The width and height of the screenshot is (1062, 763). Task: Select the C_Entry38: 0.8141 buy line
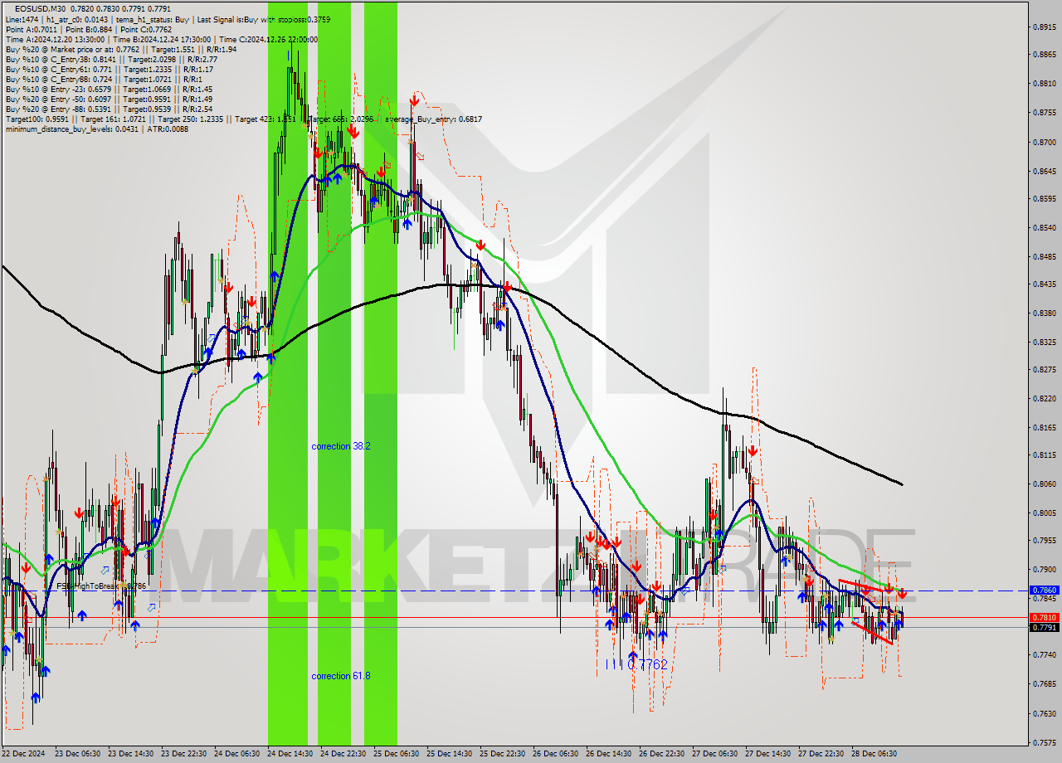click(111, 59)
